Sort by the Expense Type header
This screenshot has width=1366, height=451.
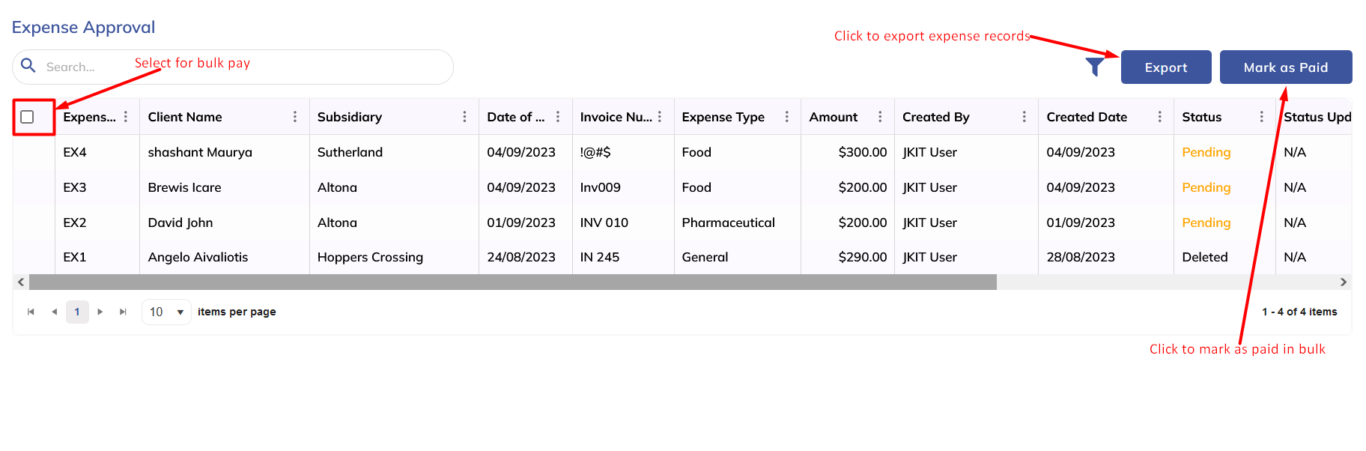point(723,117)
